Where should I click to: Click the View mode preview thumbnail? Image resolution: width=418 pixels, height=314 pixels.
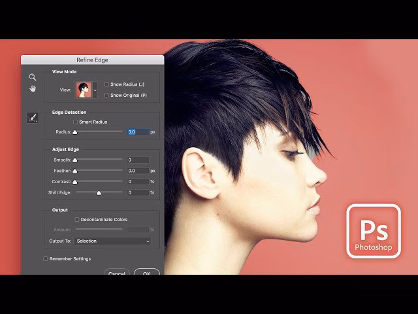84,90
